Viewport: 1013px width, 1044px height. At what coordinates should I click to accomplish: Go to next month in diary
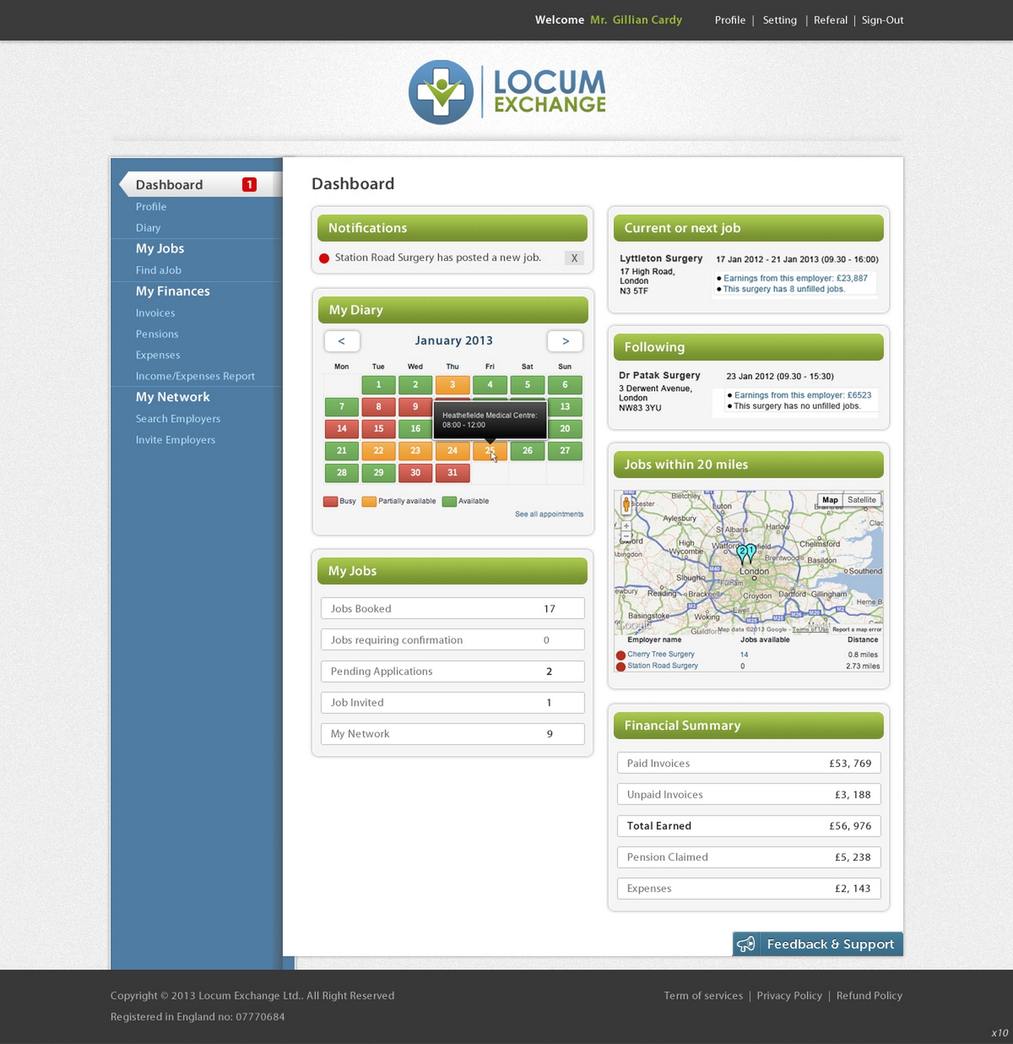[x=565, y=341]
